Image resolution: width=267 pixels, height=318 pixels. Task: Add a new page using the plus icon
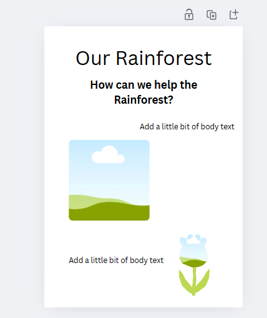point(234,14)
